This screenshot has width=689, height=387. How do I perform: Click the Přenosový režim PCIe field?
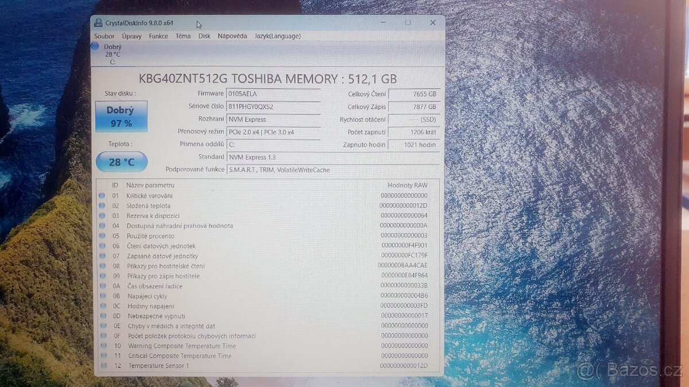pos(274,132)
